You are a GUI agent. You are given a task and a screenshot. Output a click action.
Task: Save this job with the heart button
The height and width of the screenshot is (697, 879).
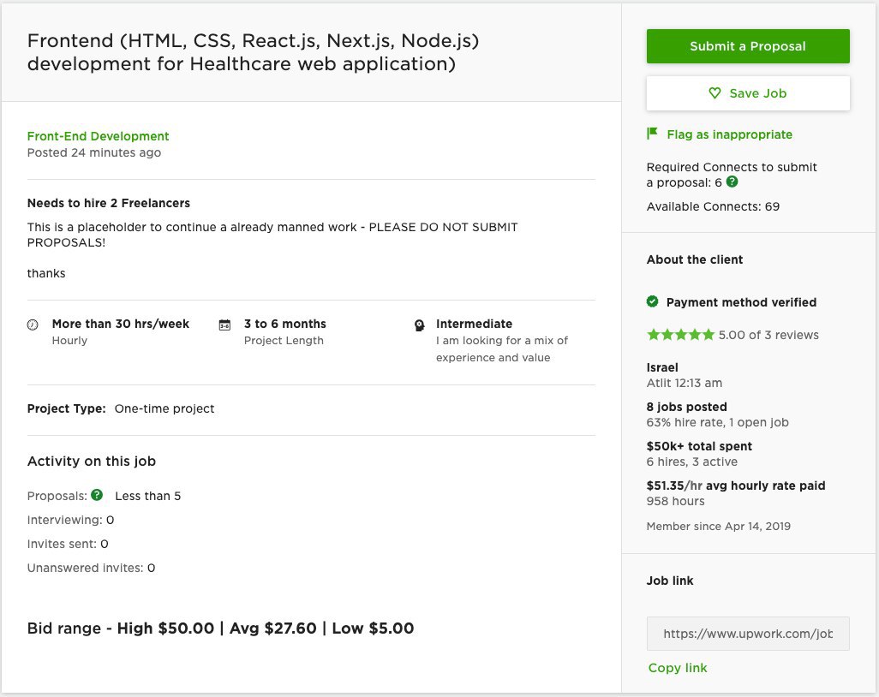(x=748, y=93)
